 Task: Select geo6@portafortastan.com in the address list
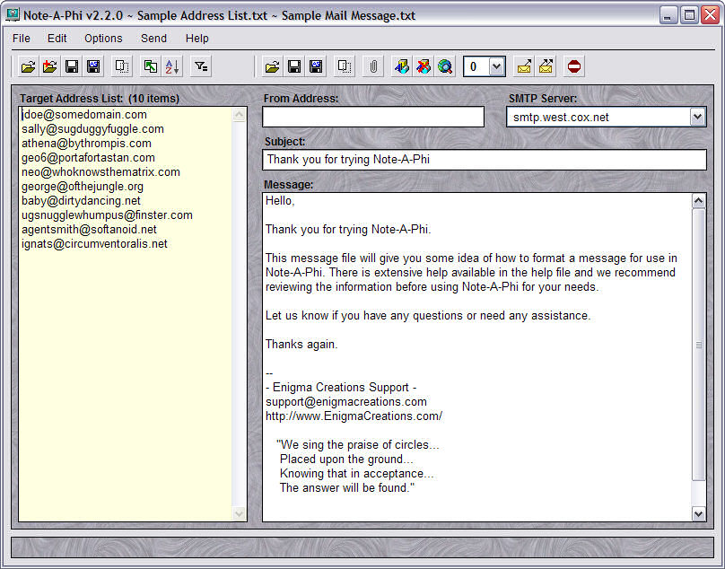(88, 158)
